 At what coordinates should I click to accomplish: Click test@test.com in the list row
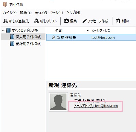(x=103, y=38)
